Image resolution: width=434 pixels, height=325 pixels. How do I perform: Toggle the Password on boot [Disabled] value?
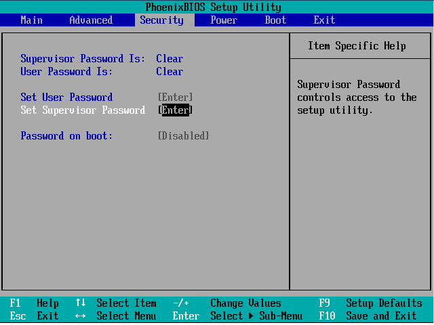click(x=183, y=136)
